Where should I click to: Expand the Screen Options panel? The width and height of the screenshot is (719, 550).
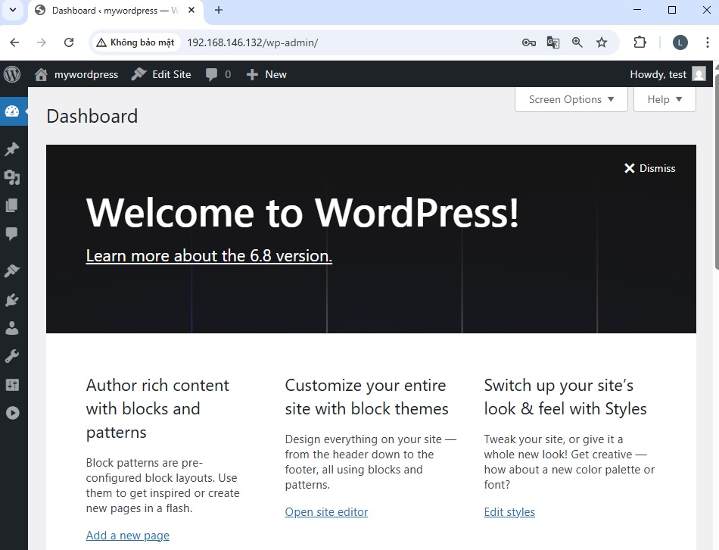coord(571,99)
